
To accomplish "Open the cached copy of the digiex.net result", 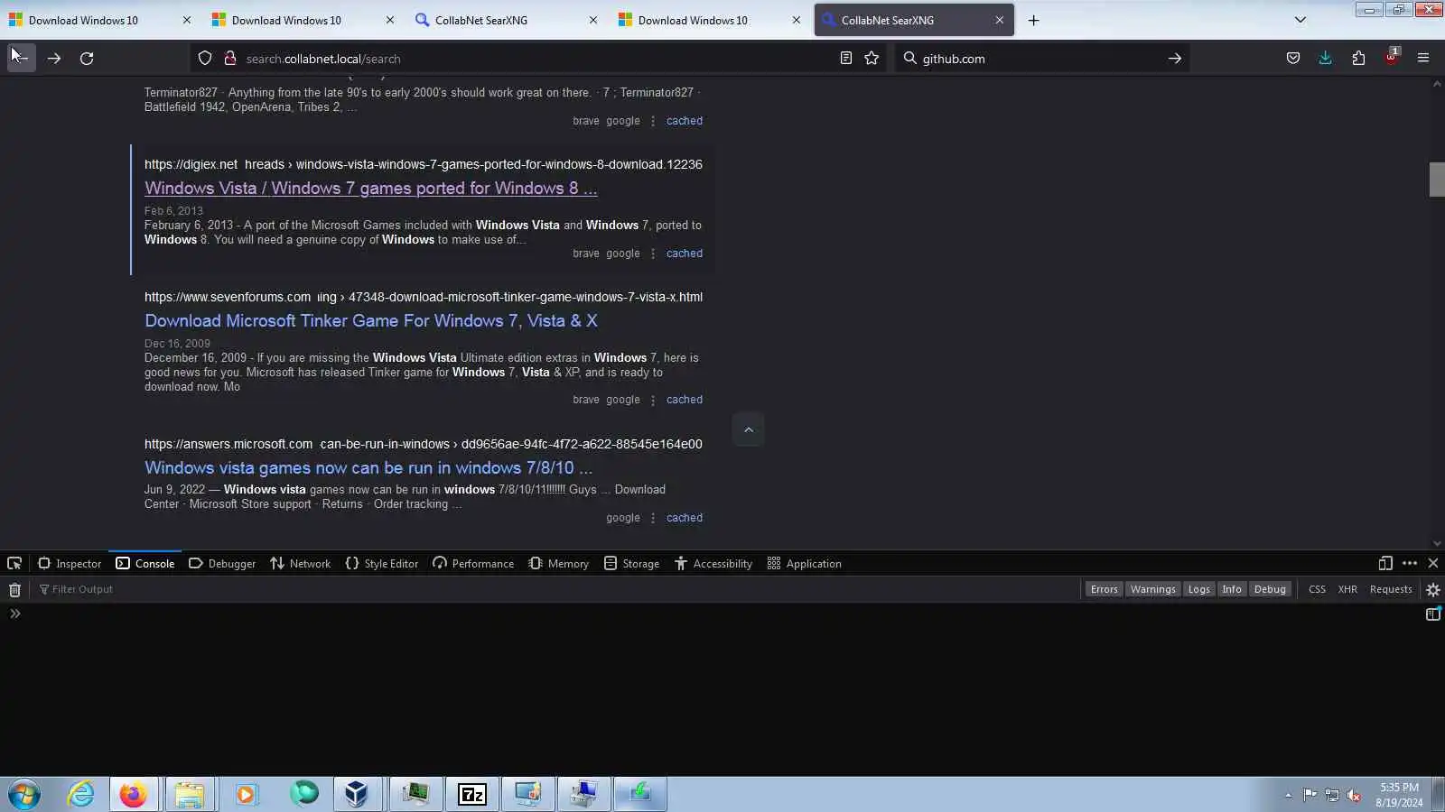I will point(685,254).
